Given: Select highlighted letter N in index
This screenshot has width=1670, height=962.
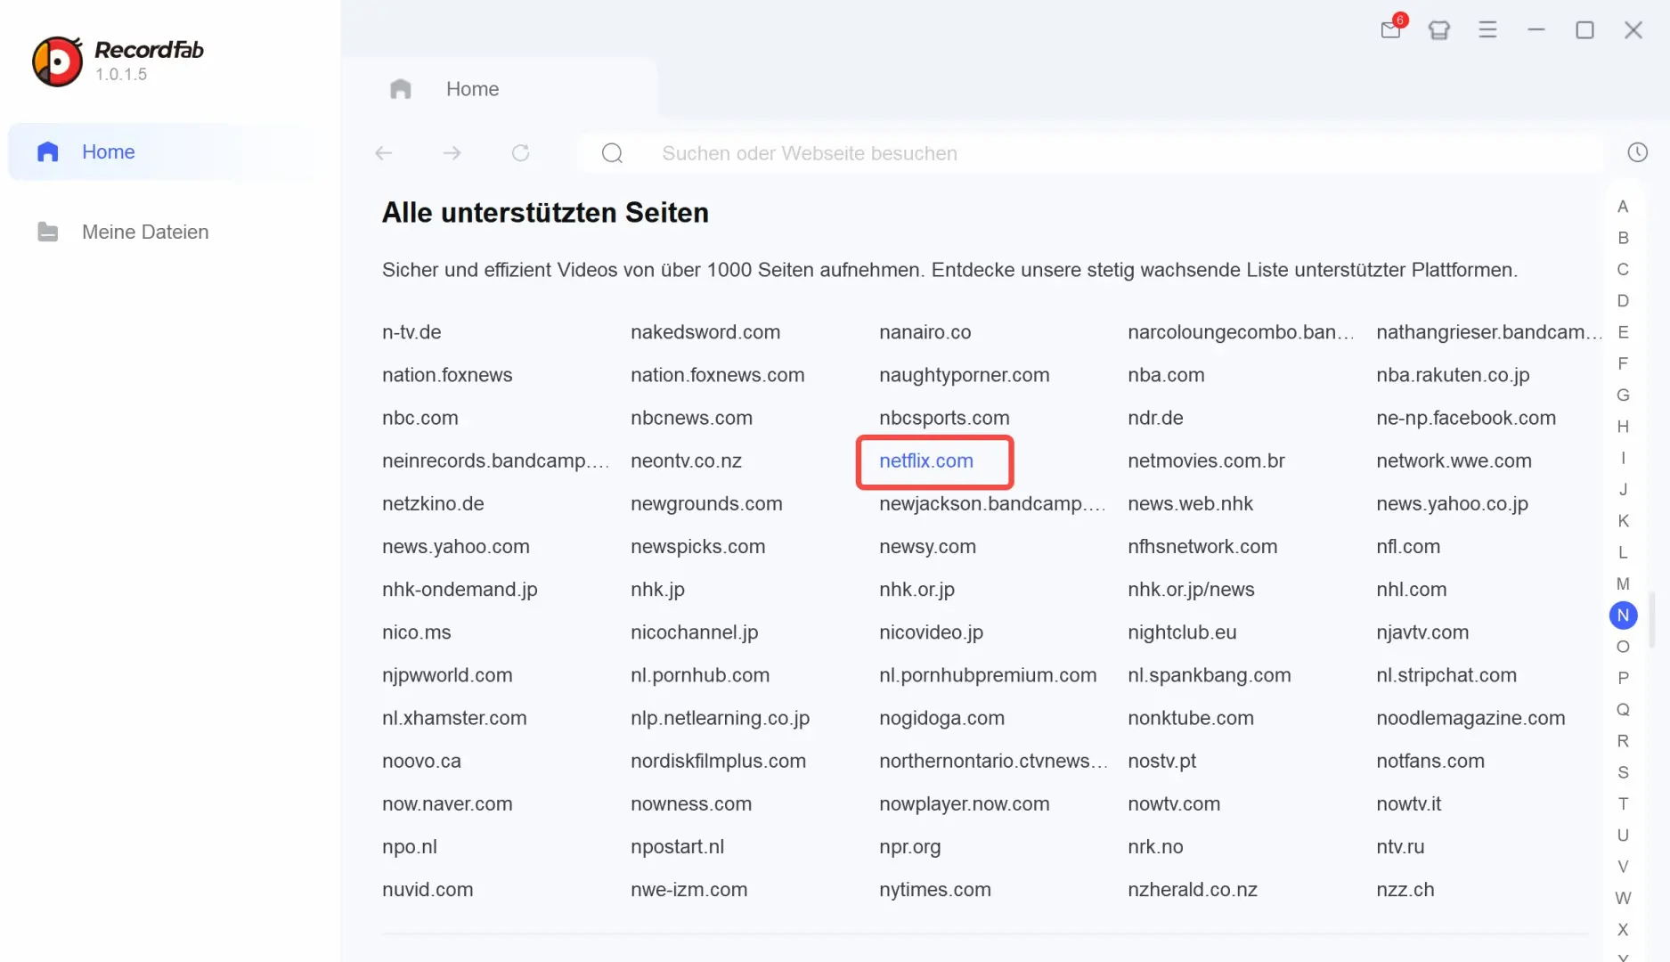Looking at the screenshot, I should (x=1623, y=615).
